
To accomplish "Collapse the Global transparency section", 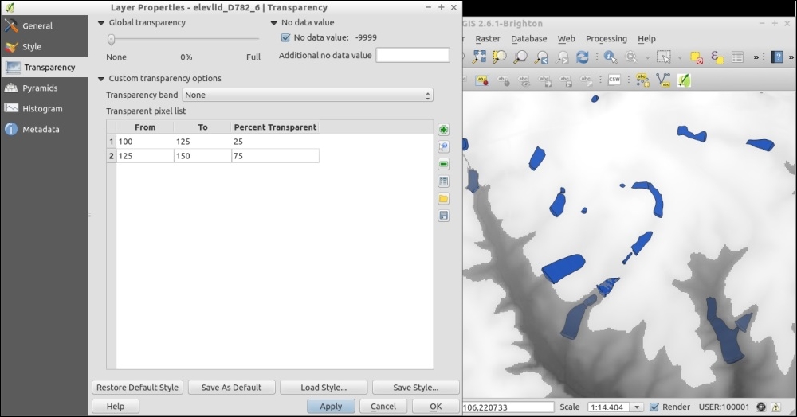I will pyautogui.click(x=100, y=23).
